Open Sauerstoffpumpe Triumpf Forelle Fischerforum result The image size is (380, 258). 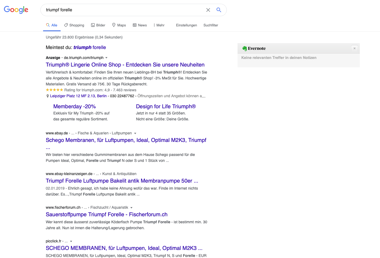(x=107, y=214)
